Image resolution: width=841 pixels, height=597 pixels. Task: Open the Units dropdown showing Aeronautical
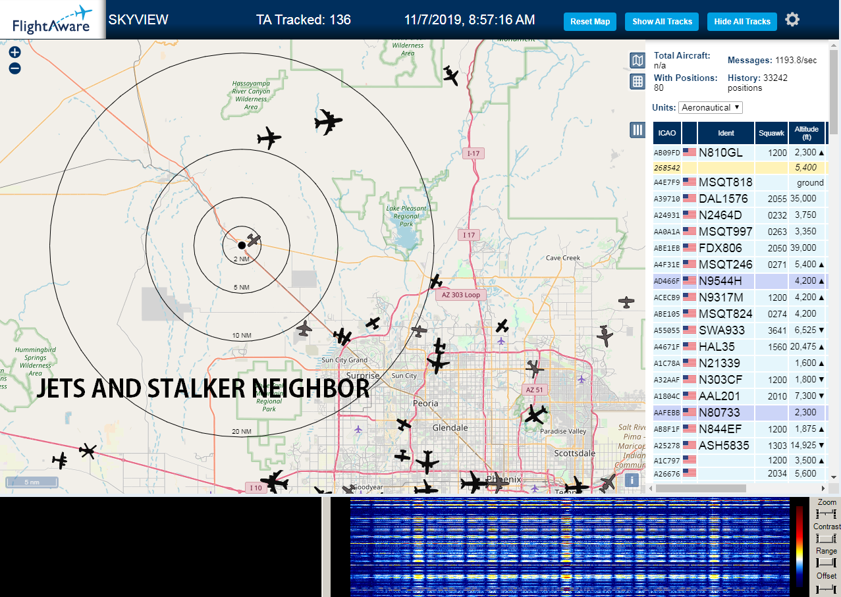[x=711, y=107]
